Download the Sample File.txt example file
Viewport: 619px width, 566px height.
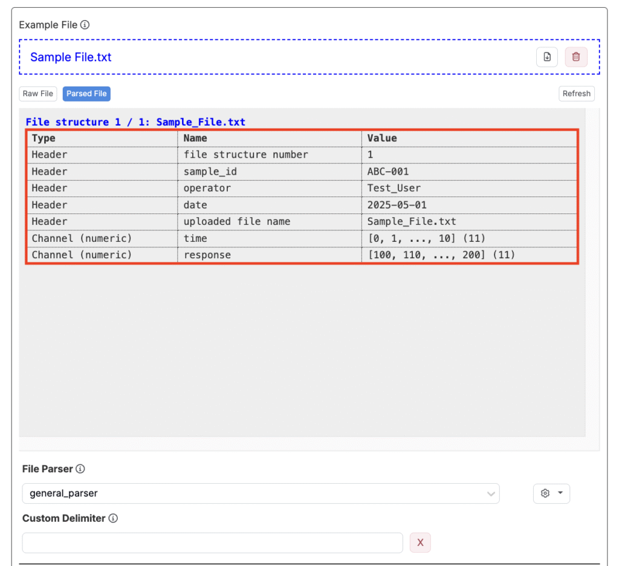pos(547,57)
